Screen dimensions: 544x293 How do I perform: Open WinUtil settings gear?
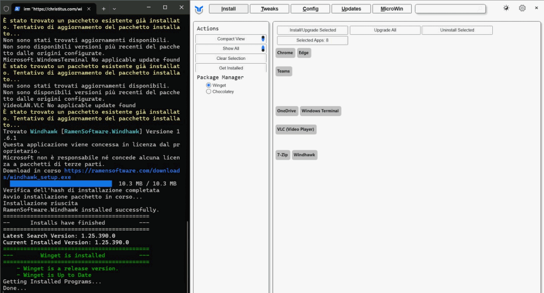[522, 8]
